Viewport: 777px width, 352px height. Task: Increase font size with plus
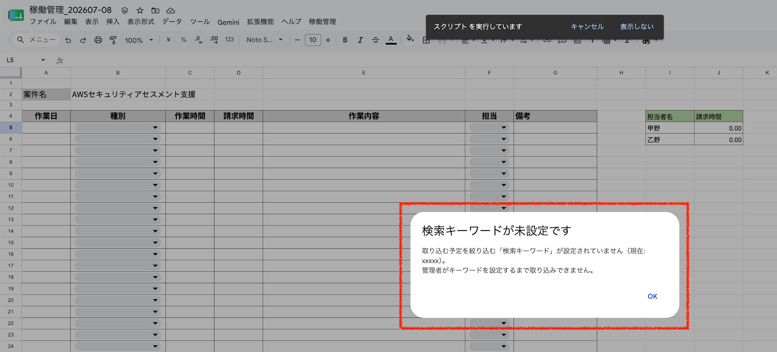point(328,40)
